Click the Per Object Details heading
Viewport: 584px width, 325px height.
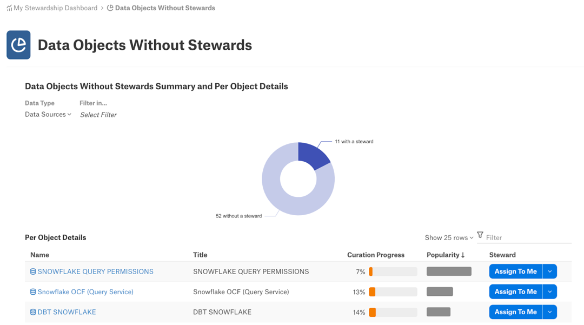pos(56,237)
